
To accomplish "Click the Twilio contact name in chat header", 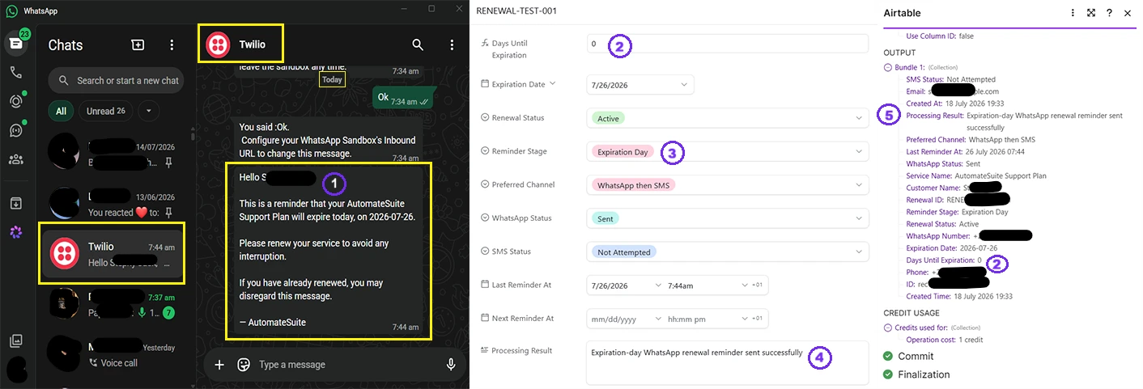I will [252, 44].
